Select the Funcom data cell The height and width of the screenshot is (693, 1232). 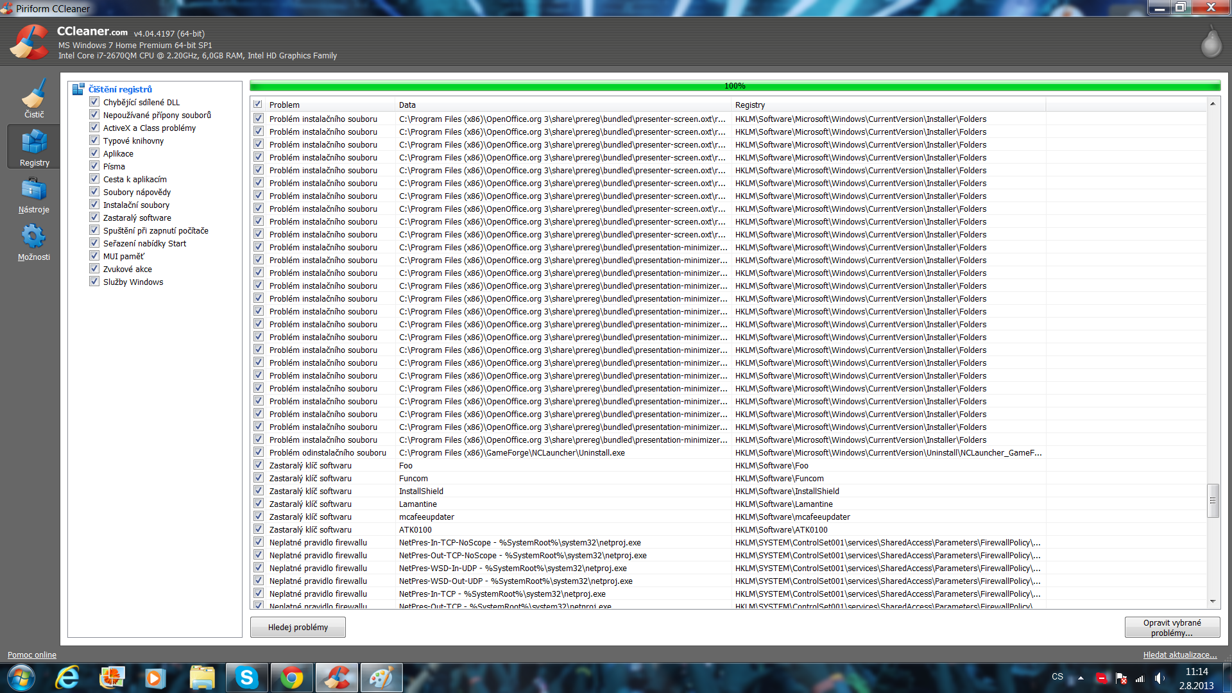coord(413,478)
